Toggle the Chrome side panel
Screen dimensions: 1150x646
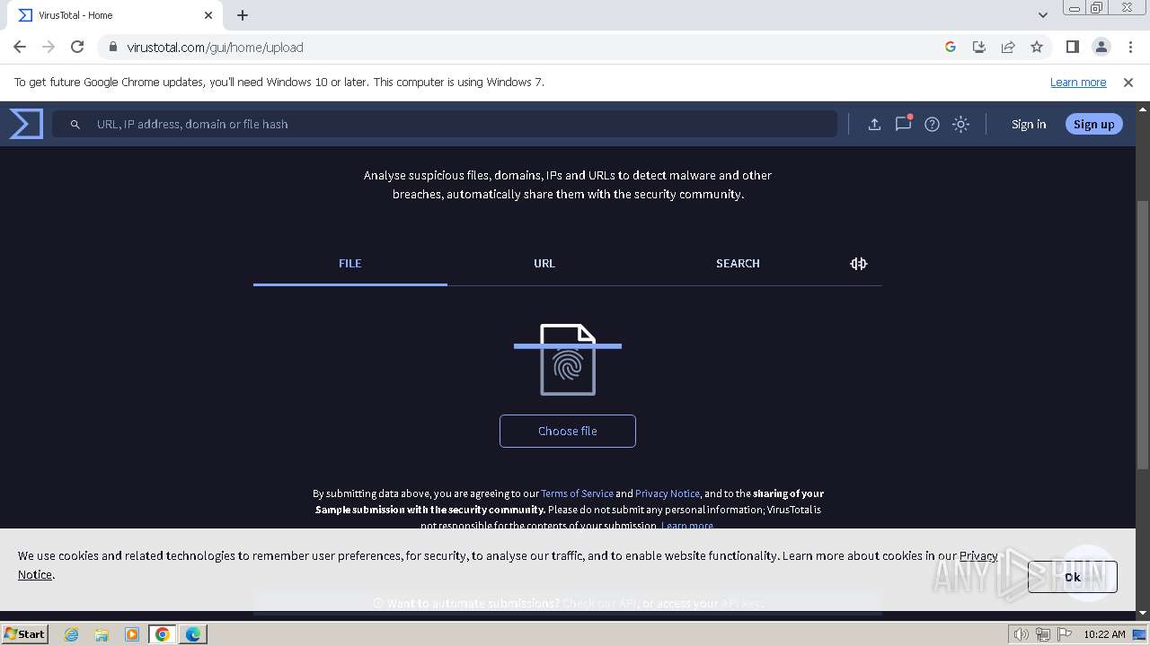(1073, 47)
